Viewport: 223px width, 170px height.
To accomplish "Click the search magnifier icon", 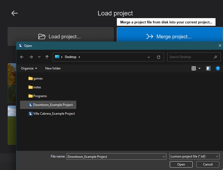I will coord(215,57).
